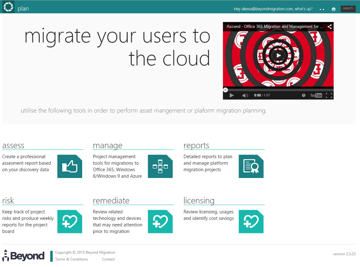Click the plan title in header
Image resolution: width=360 pixels, height=267 pixels.
23,9
